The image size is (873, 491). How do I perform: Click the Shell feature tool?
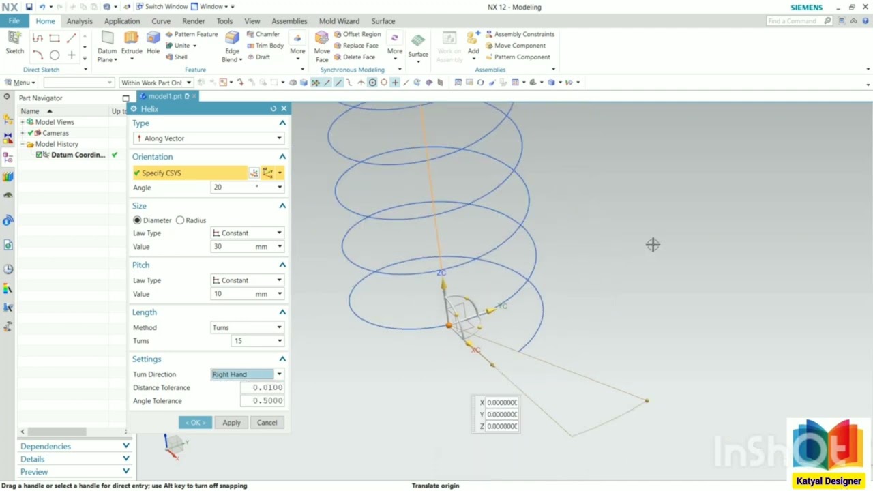tap(176, 57)
